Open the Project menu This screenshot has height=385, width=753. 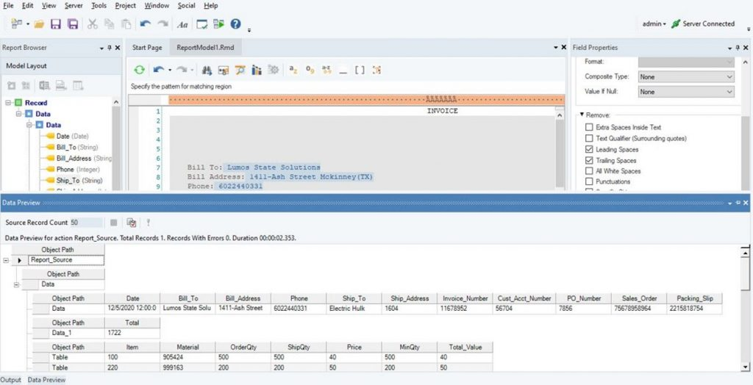pos(126,5)
